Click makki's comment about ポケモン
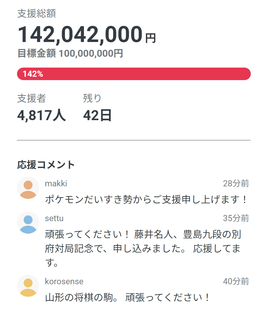 (x=146, y=199)
